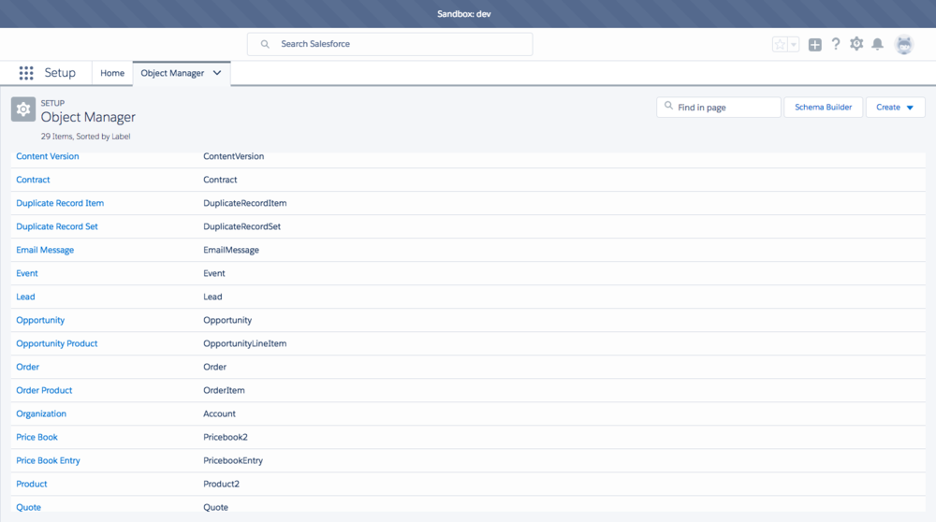Open the Lead object link

pyautogui.click(x=25, y=297)
